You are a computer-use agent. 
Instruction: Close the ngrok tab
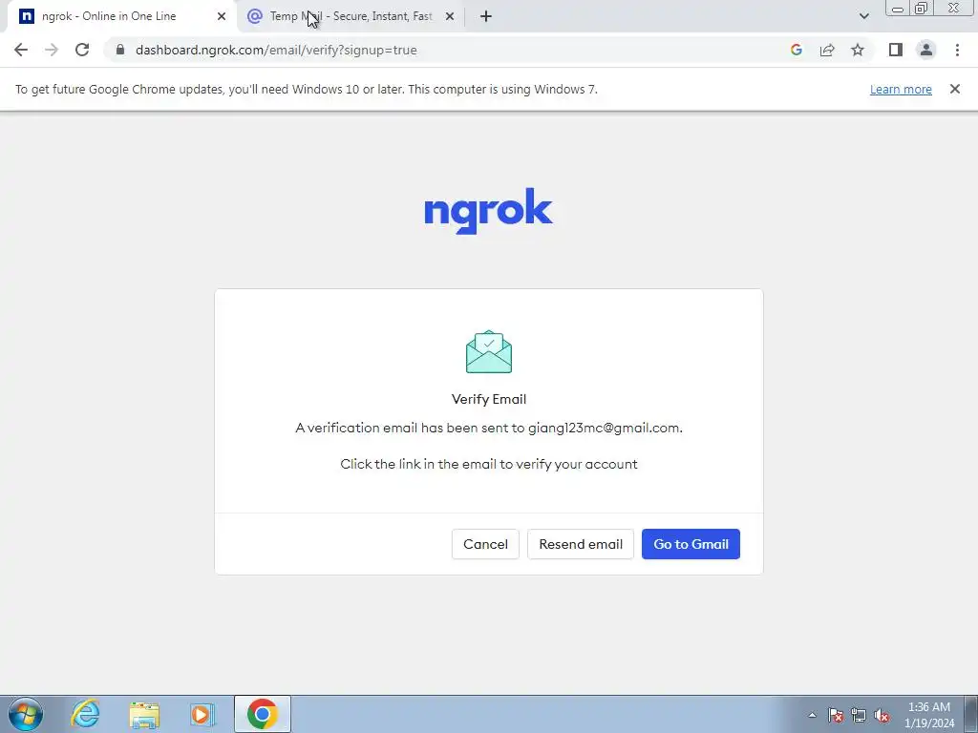click(x=222, y=16)
